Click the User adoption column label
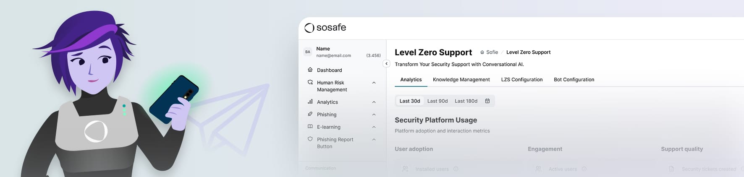744x177 pixels. pos(414,149)
